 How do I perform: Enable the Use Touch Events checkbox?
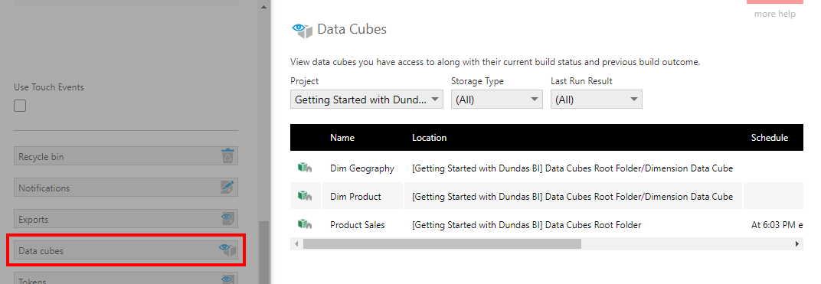[x=20, y=106]
